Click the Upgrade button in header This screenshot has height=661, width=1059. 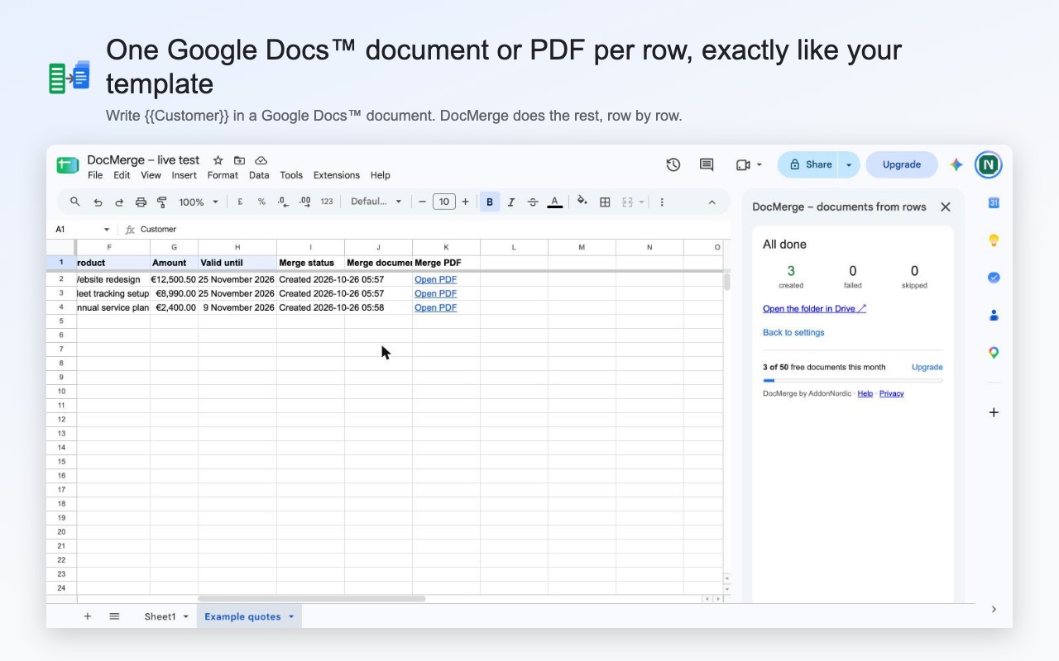pyautogui.click(x=902, y=164)
